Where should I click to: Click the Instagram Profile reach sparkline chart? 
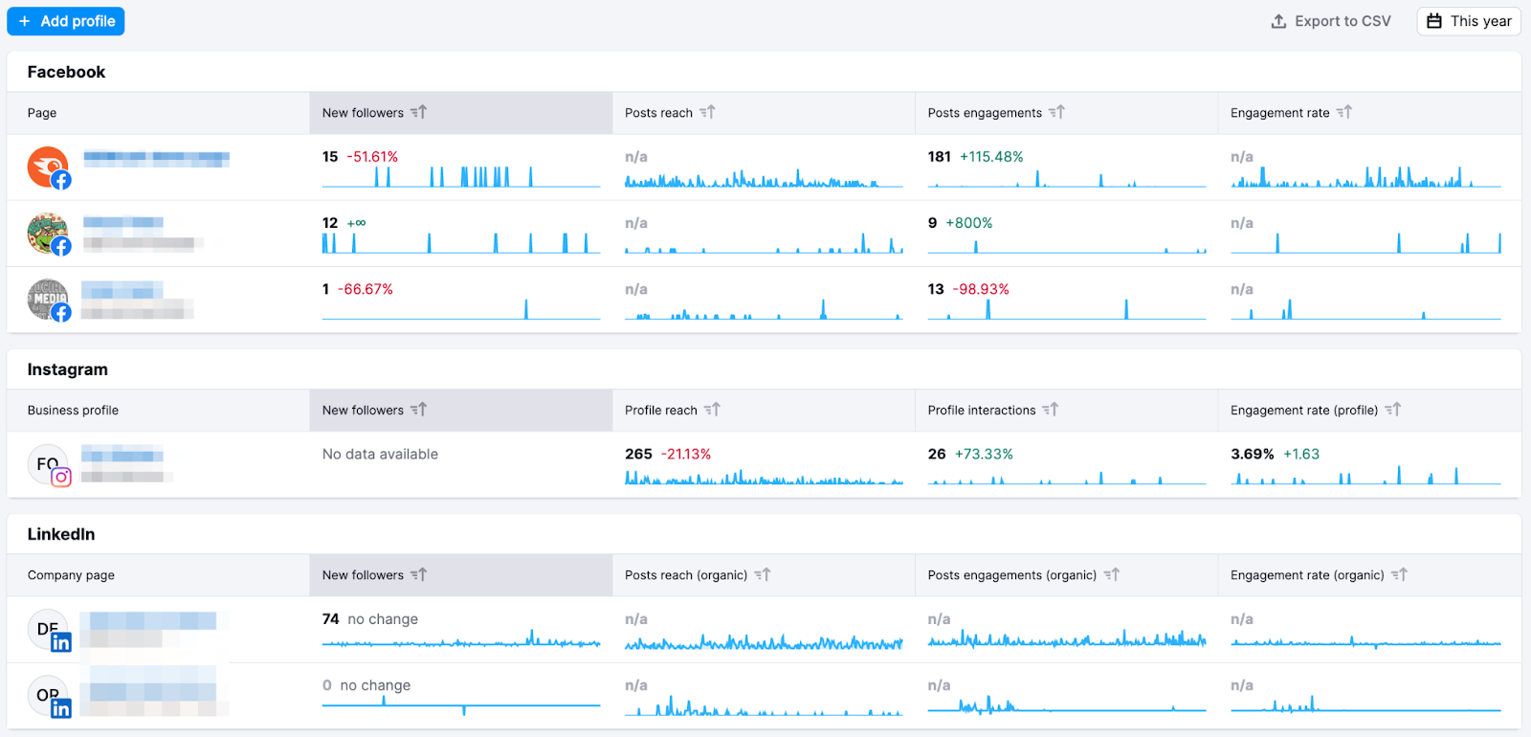point(764,477)
